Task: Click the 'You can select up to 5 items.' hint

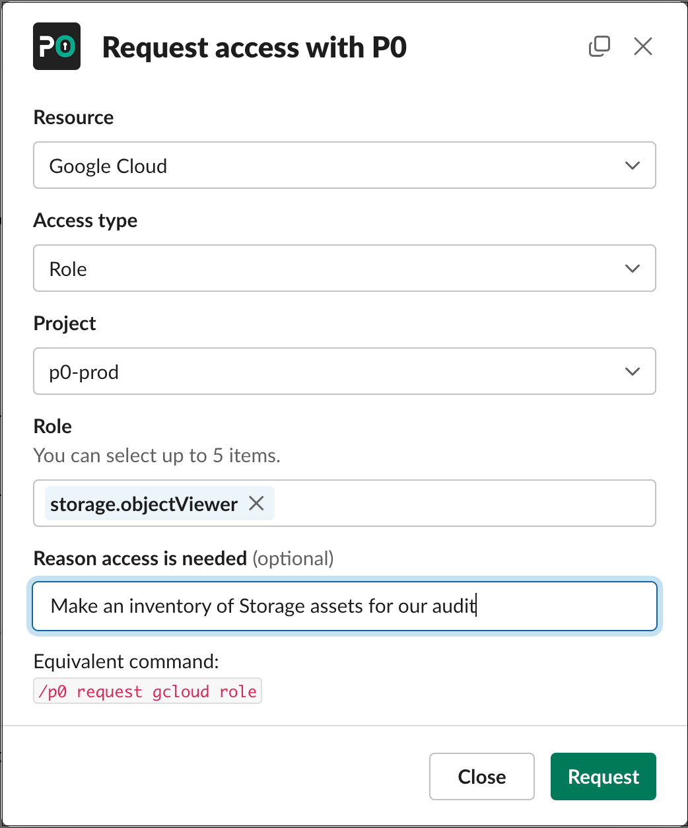Action: (157, 456)
